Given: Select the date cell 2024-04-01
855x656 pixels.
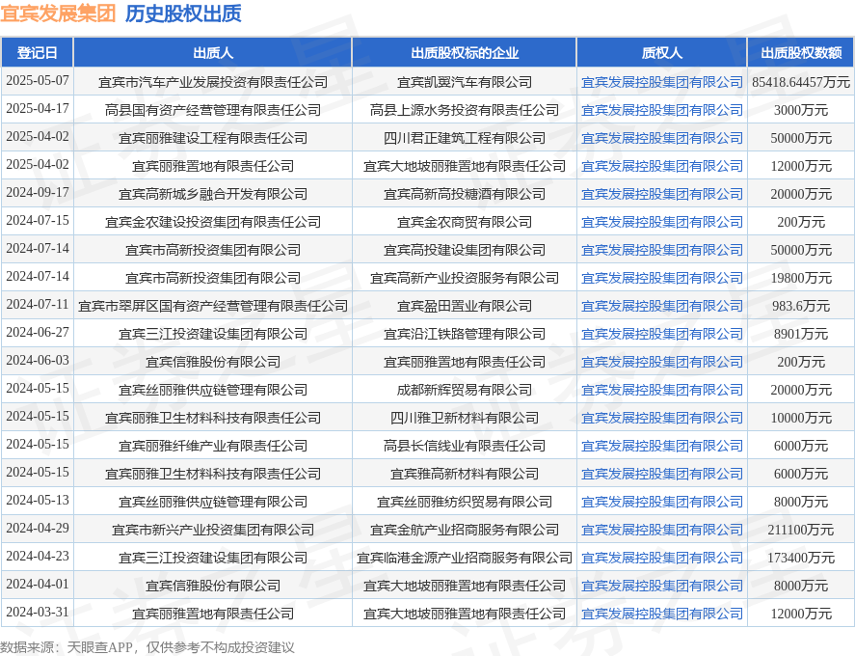Looking at the screenshot, I should (37, 585).
